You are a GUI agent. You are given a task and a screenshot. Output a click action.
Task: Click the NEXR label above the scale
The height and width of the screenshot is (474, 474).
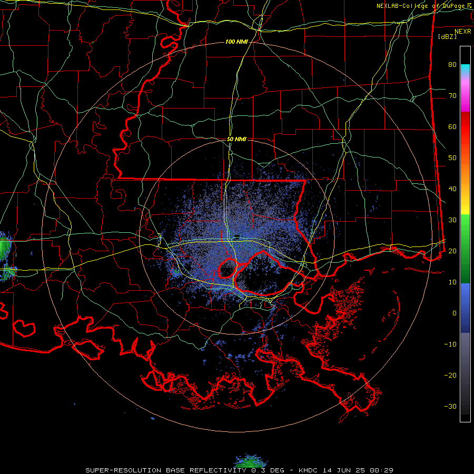click(x=463, y=32)
